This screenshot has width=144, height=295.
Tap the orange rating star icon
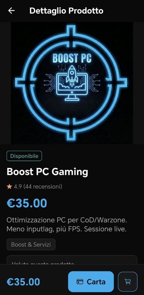point(9,187)
